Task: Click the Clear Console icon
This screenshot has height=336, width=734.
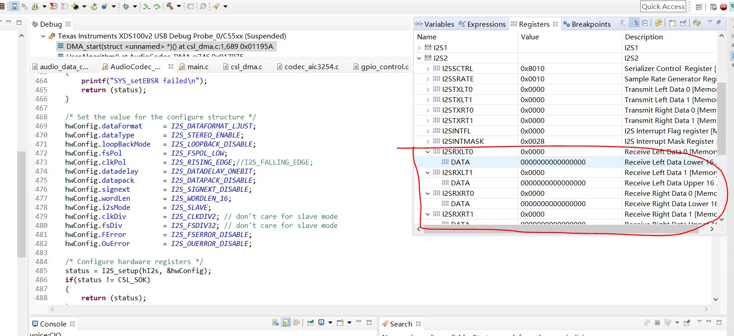Action: click(275, 322)
